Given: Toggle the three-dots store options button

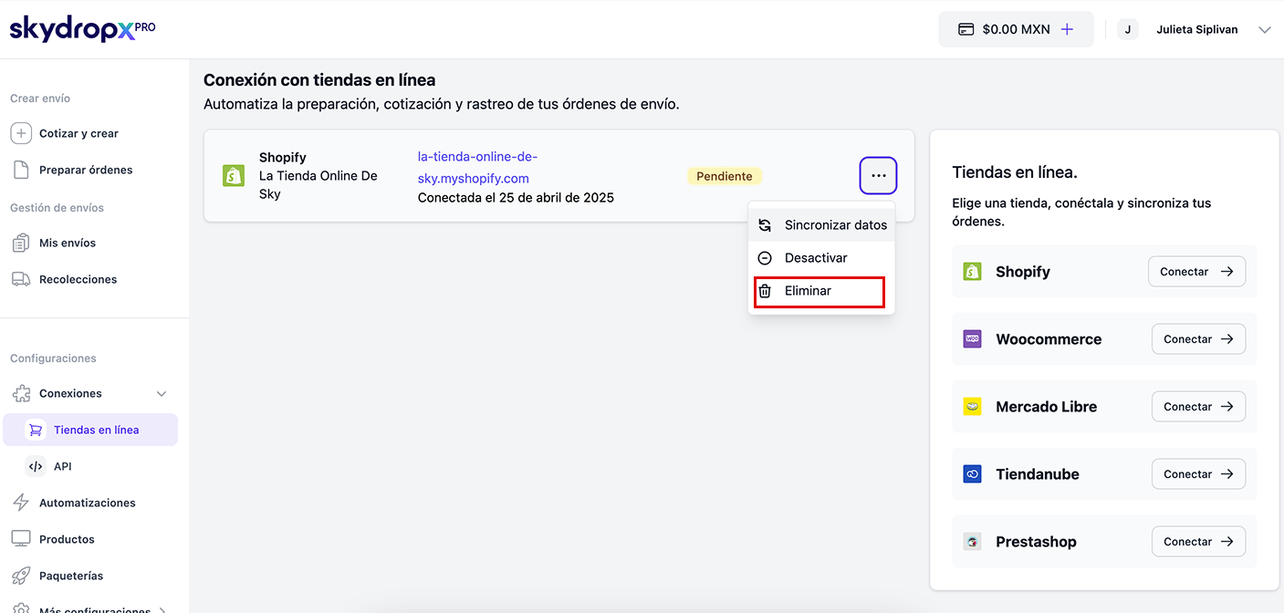Looking at the screenshot, I should tap(878, 175).
